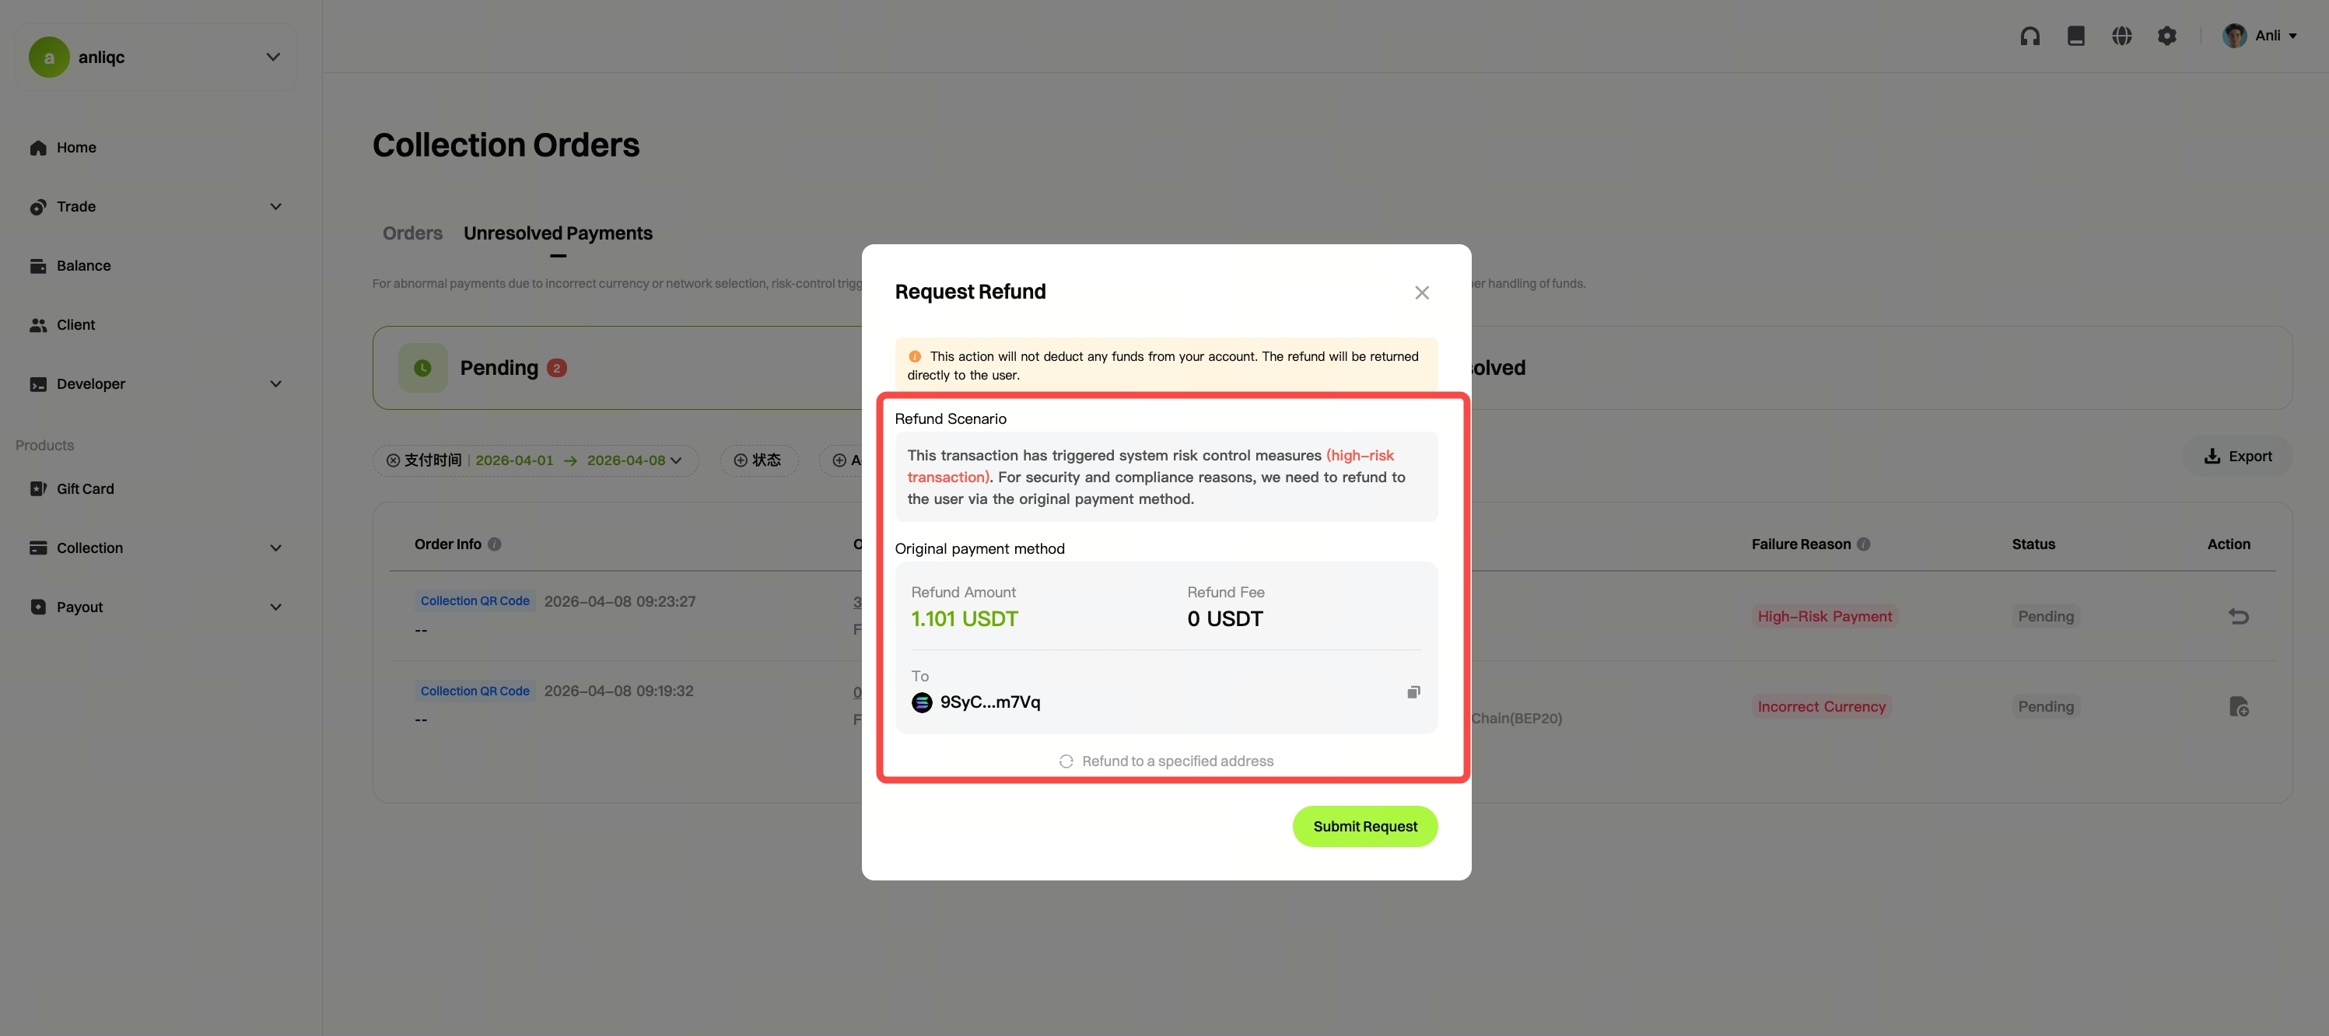Image resolution: width=2329 pixels, height=1036 pixels.
Task: Expand the Trade sidebar menu
Action: (156, 207)
